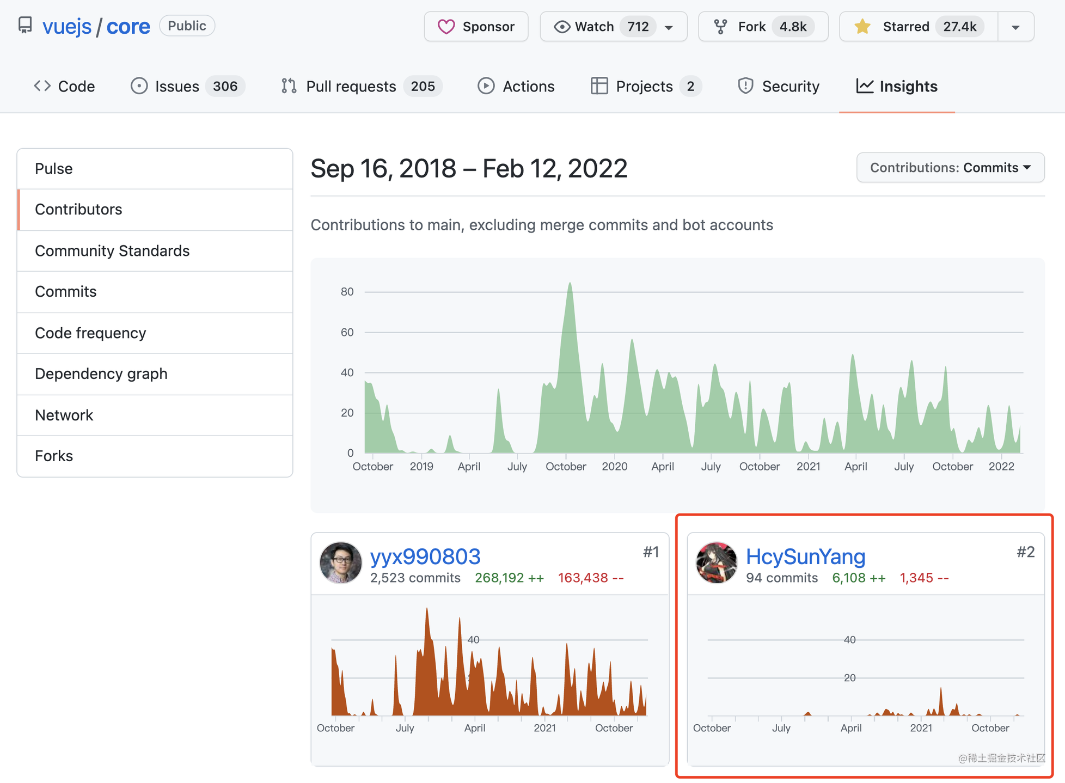Click the Fork button
The width and height of the screenshot is (1065, 783).
pyautogui.click(x=763, y=27)
